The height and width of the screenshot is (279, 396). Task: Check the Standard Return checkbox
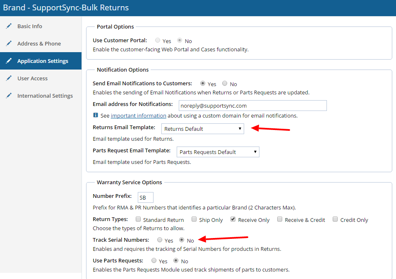pyautogui.click(x=139, y=219)
